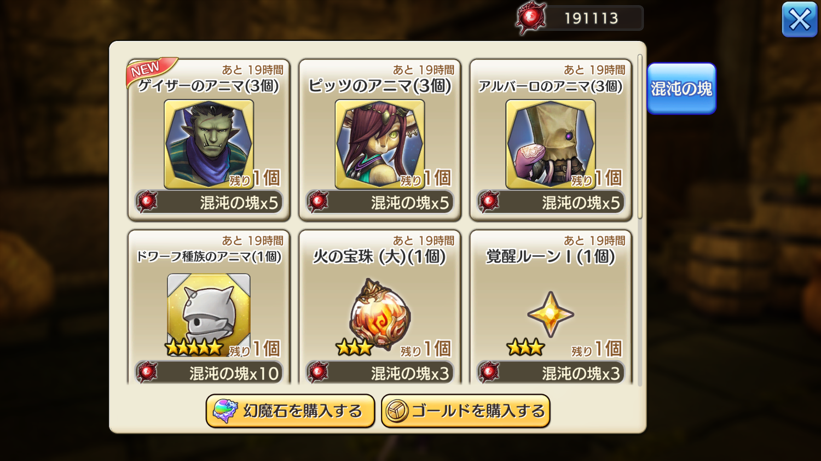Click ゴールドを購入する button
This screenshot has width=821, height=461.
point(465,411)
